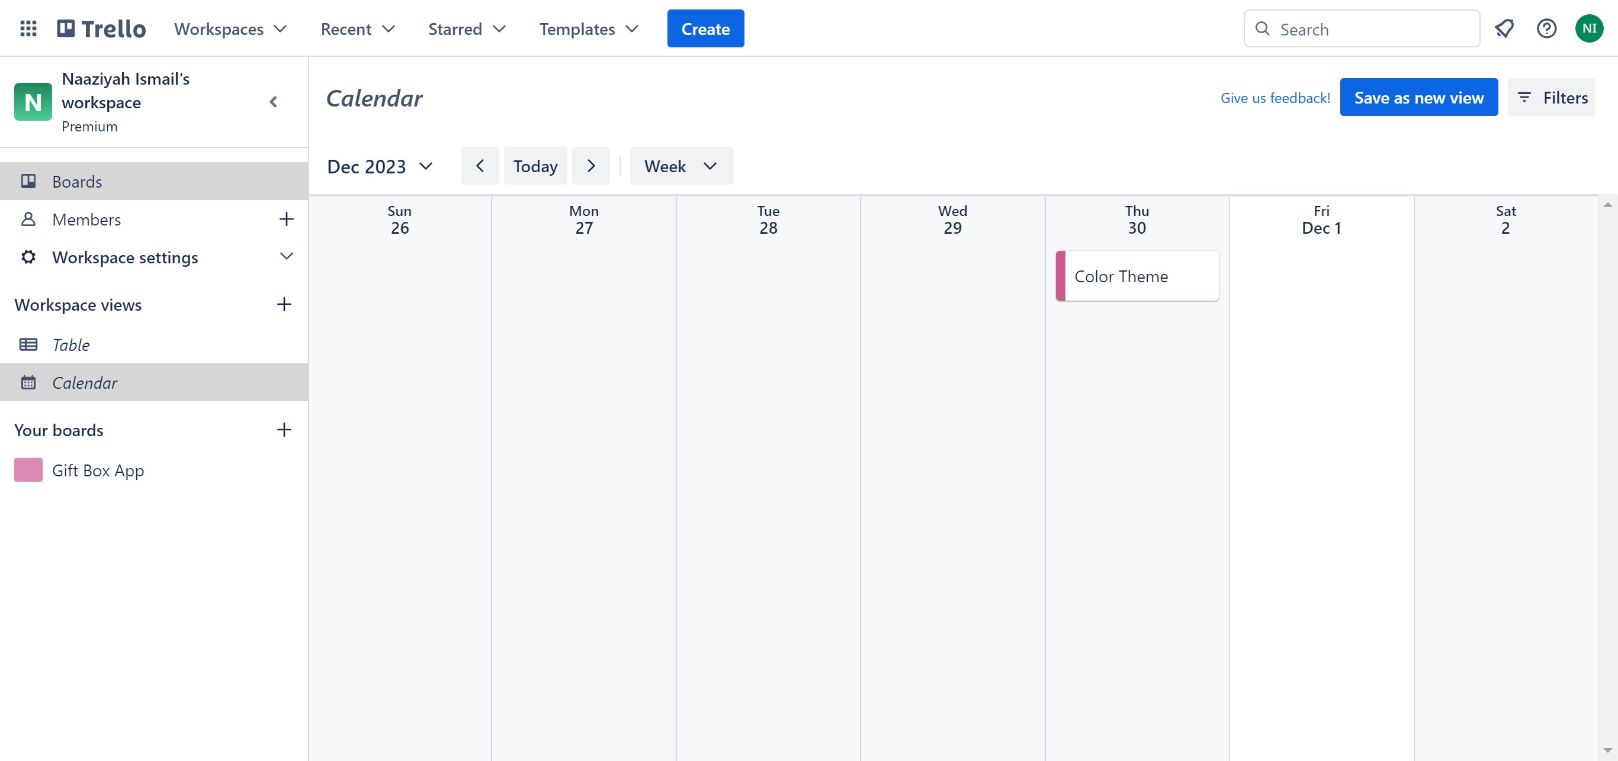Go to the previous week arrow
The width and height of the screenshot is (1618, 761).
[480, 166]
